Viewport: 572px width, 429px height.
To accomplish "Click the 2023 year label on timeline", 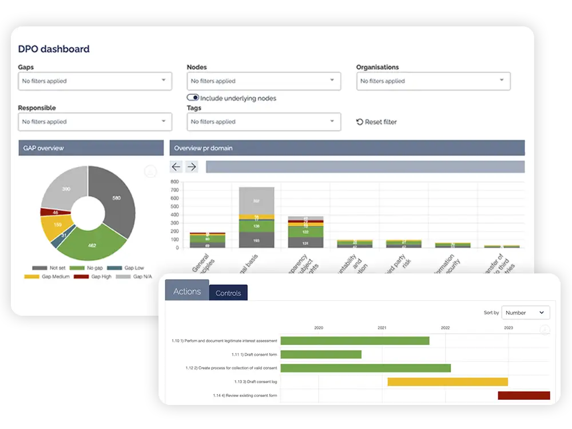I will [x=508, y=328].
